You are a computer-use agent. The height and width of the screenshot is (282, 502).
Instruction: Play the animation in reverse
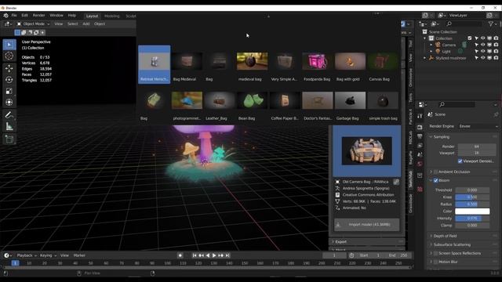pyautogui.click(x=208, y=255)
